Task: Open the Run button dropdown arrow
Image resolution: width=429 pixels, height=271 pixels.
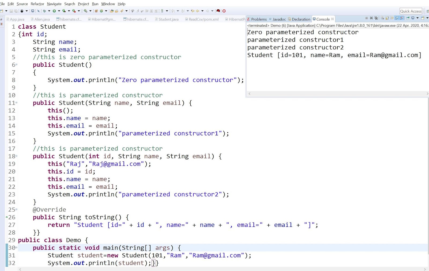Action: point(59,11)
